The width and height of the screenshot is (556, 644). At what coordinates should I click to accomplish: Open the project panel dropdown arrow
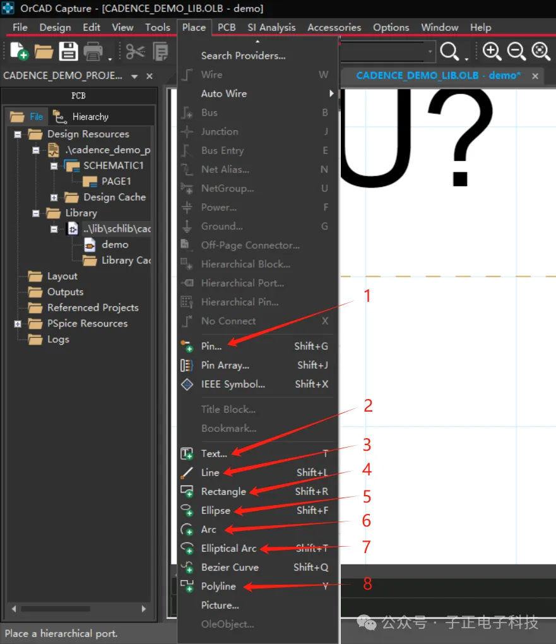click(134, 76)
